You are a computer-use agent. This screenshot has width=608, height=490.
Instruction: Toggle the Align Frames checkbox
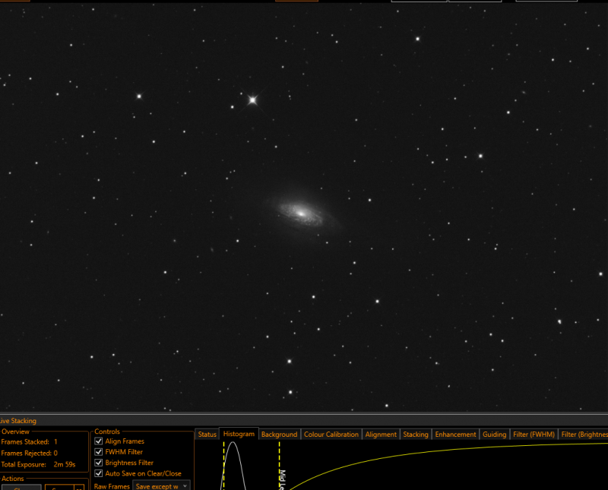coord(99,441)
